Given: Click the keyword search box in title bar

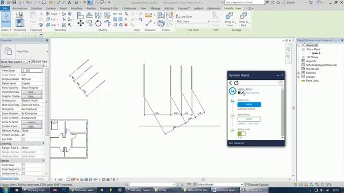Looking at the screenshot, I should click(245, 2).
